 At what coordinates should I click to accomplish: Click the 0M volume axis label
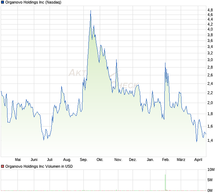210,190
